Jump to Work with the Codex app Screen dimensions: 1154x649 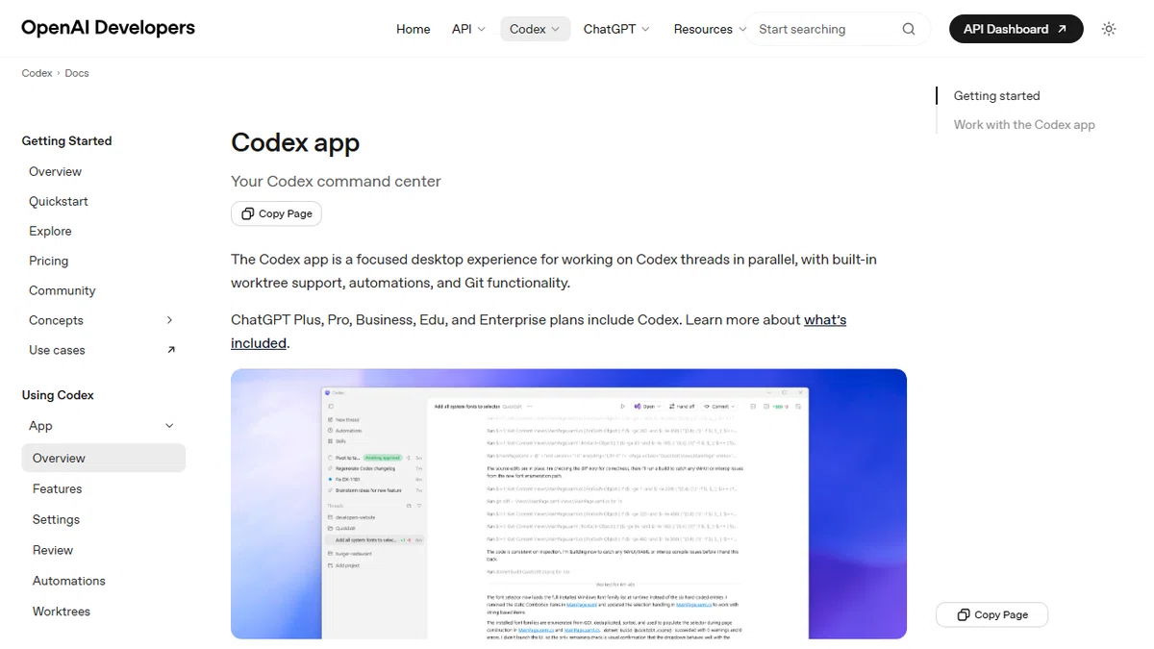1024,124
